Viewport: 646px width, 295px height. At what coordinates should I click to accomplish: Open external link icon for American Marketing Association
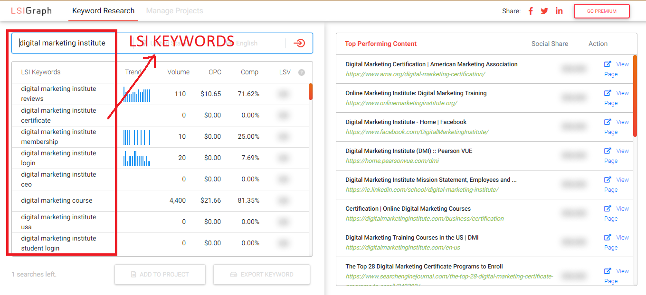click(608, 64)
